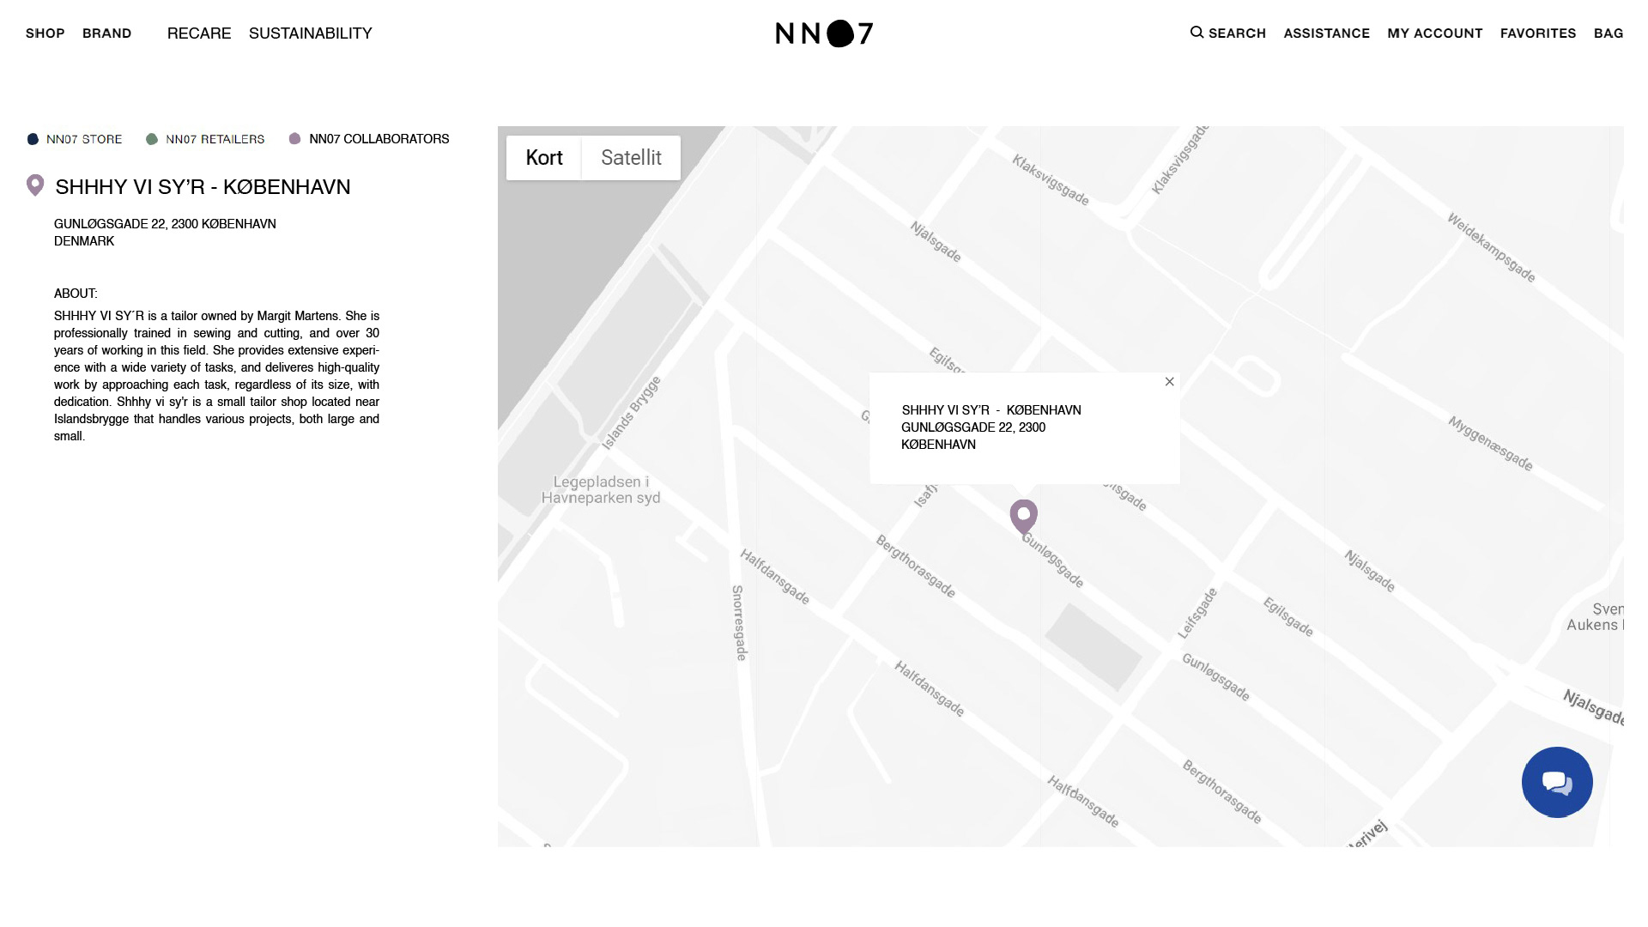Click the purple map marker pin

click(1023, 517)
